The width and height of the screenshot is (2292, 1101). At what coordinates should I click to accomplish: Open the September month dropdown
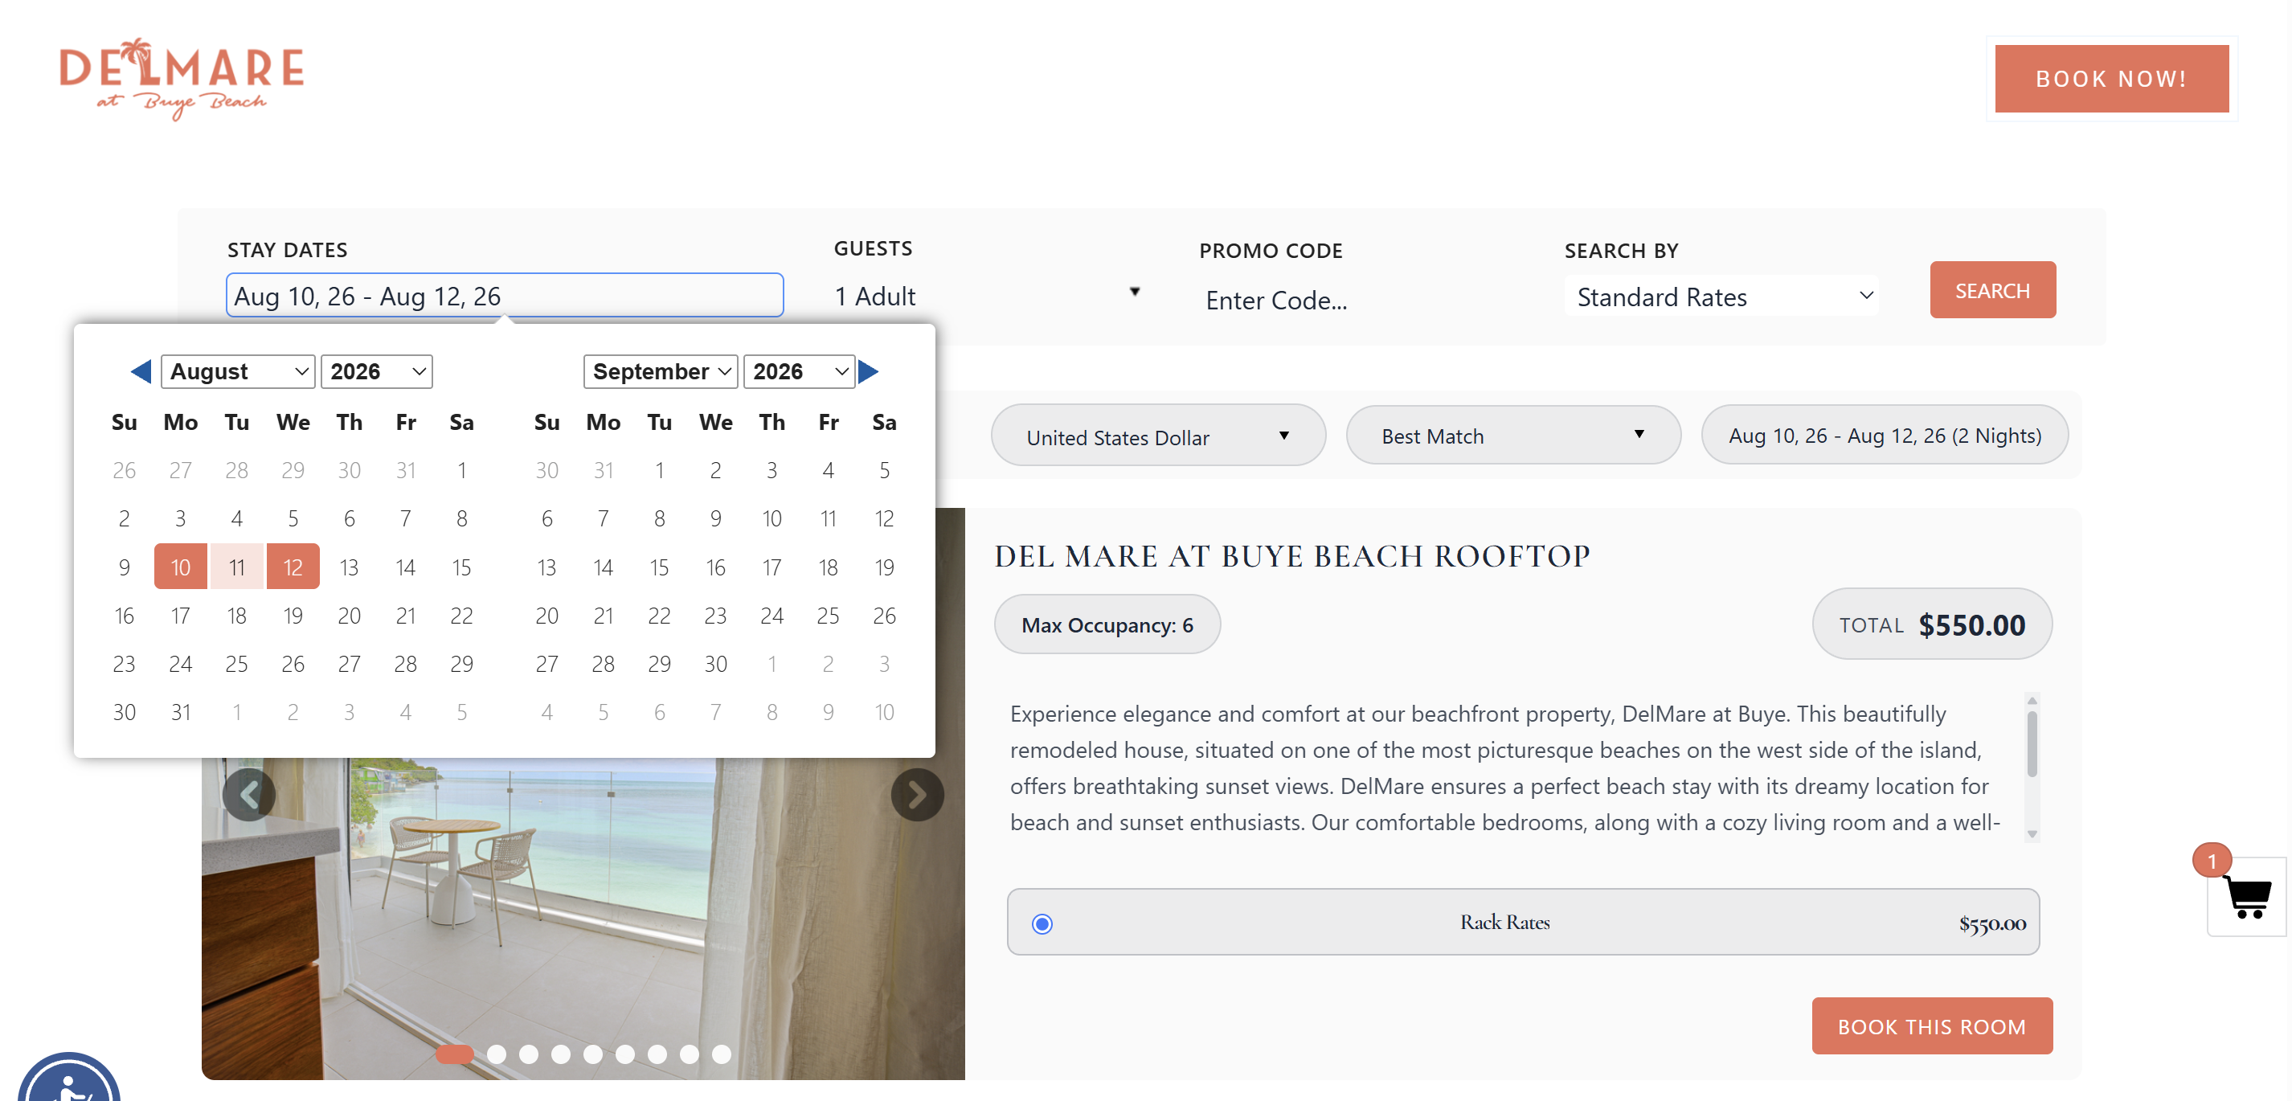pyautogui.click(x=661, y=371)
